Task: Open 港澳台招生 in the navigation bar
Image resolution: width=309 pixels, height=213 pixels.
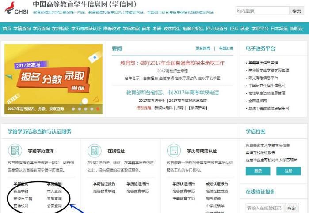Action: click(x=193, y=29)
